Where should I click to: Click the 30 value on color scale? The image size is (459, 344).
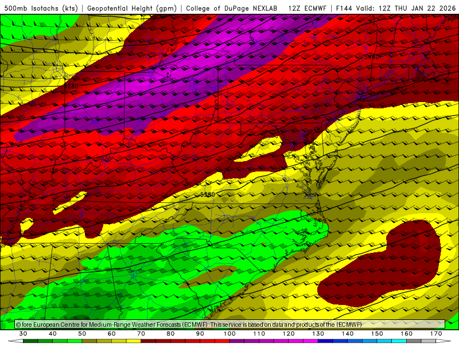[23, 334]
